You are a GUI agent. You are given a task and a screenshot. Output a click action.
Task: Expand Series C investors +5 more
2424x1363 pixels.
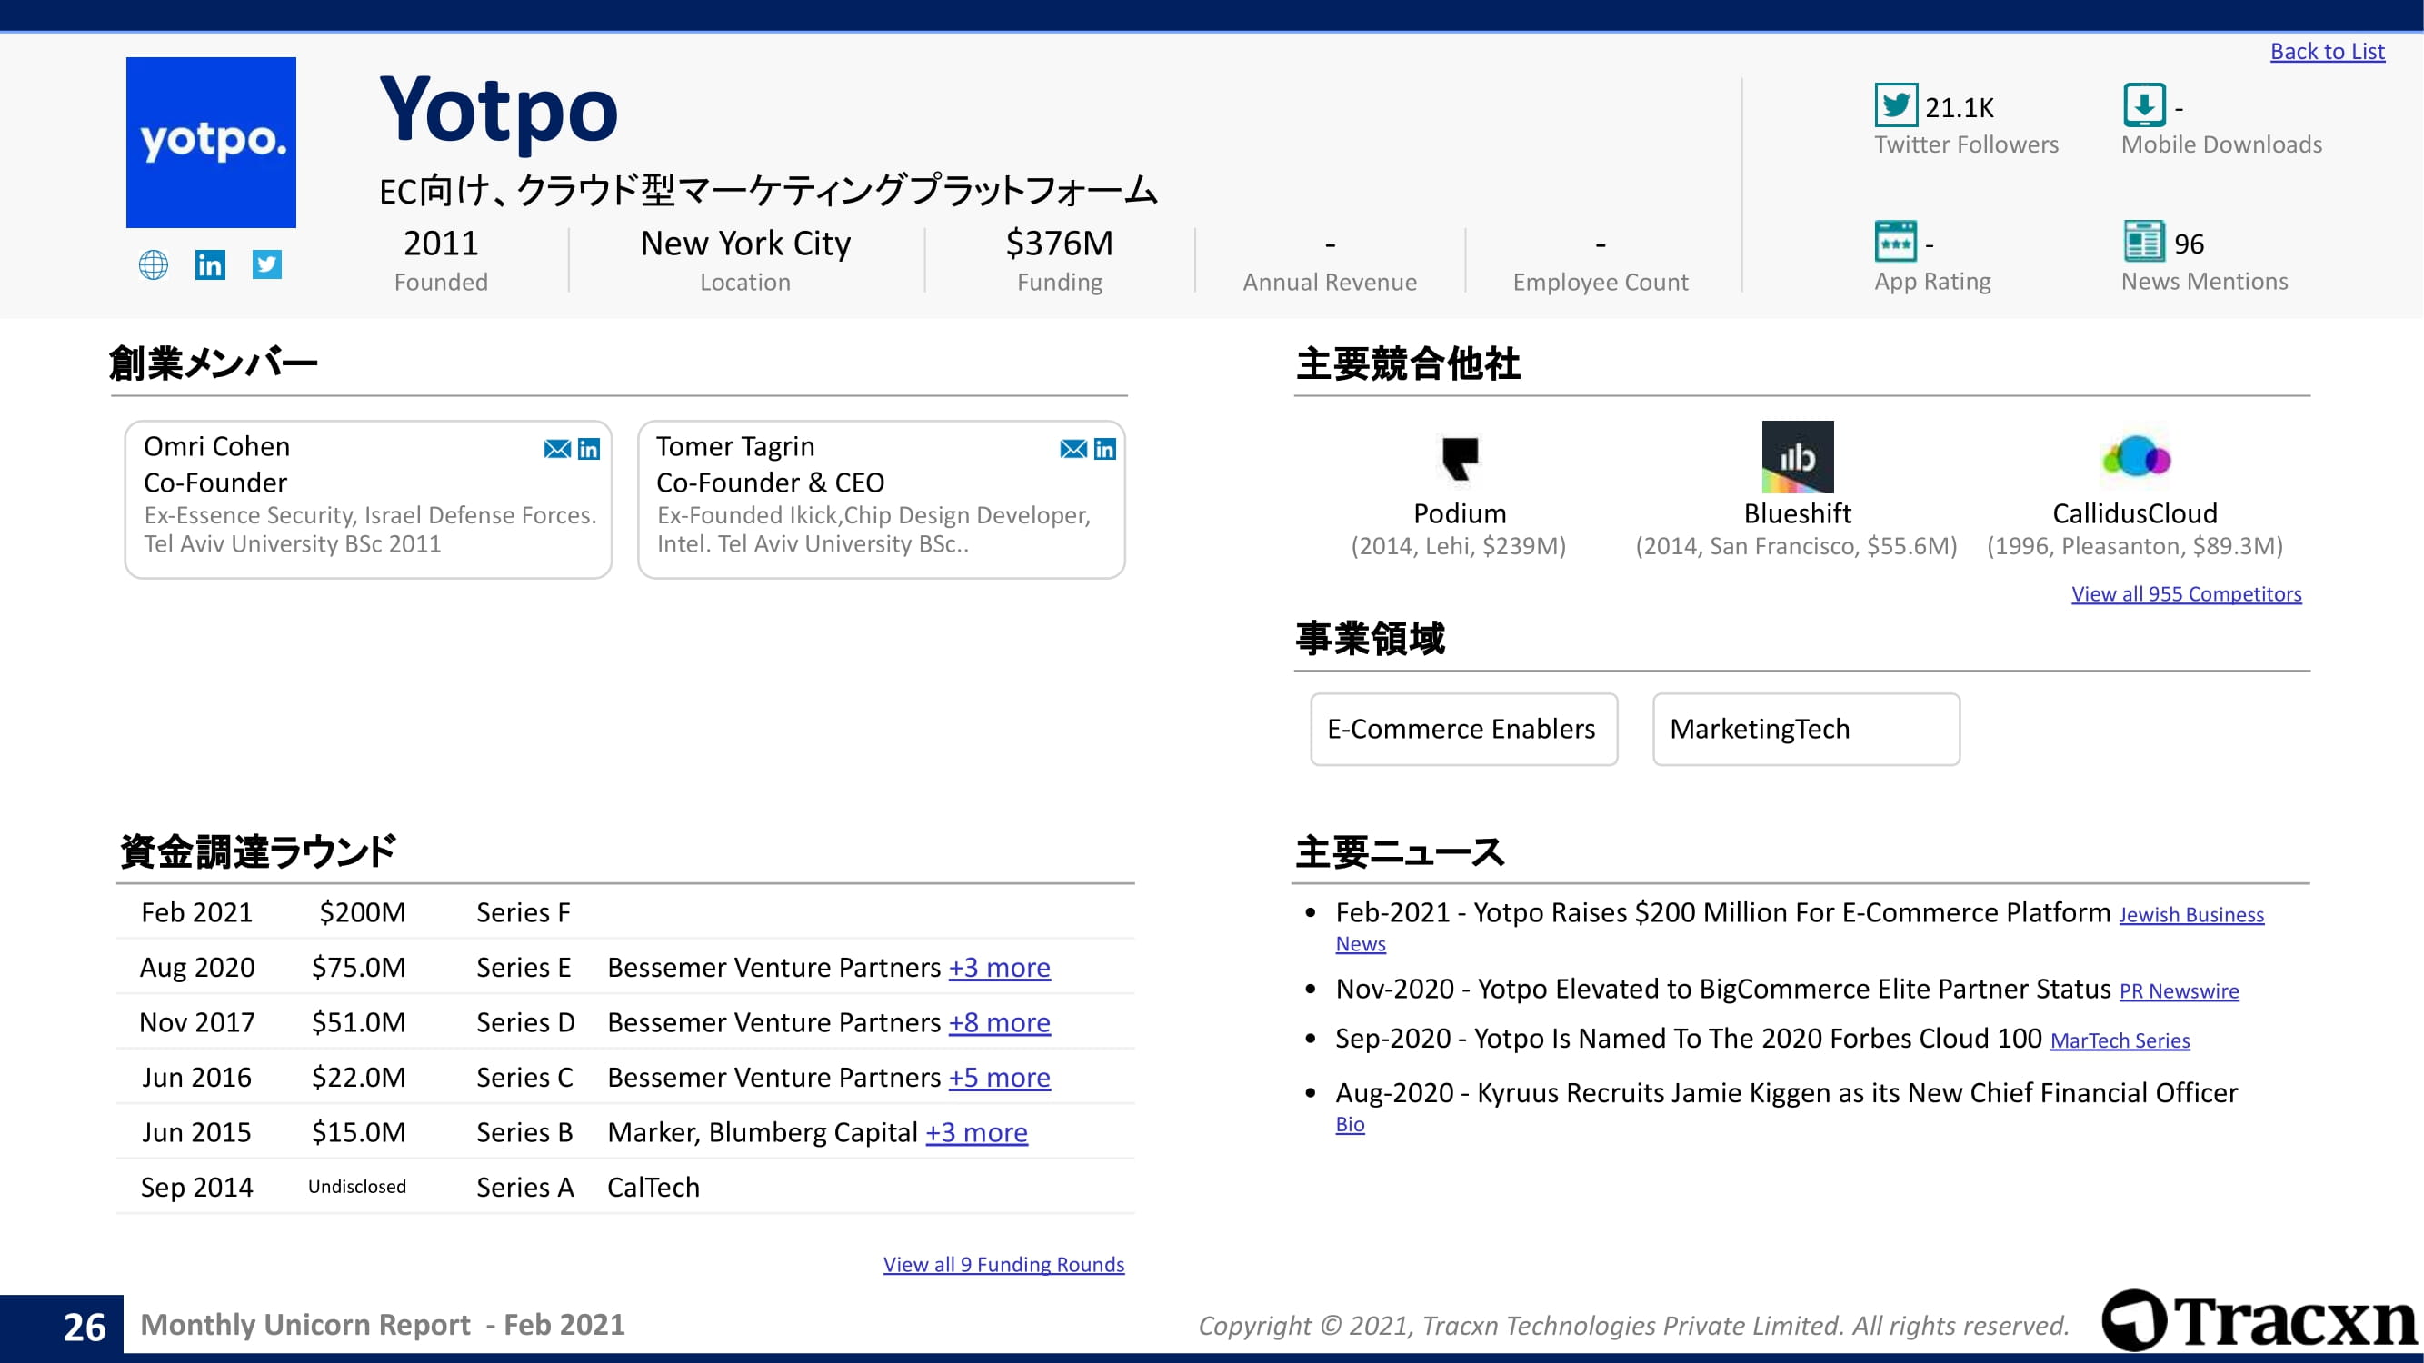pos(1000,1077)
